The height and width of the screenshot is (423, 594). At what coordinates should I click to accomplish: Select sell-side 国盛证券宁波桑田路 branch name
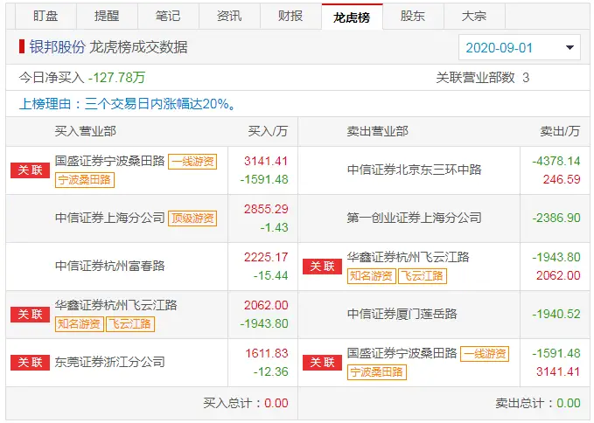(402, 353)
